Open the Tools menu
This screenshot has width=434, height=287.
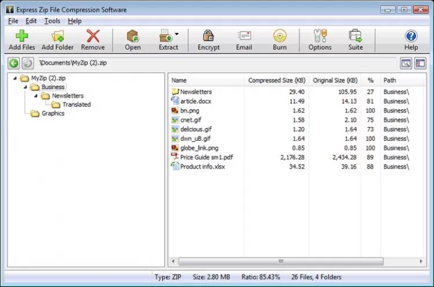coord(52,21)
